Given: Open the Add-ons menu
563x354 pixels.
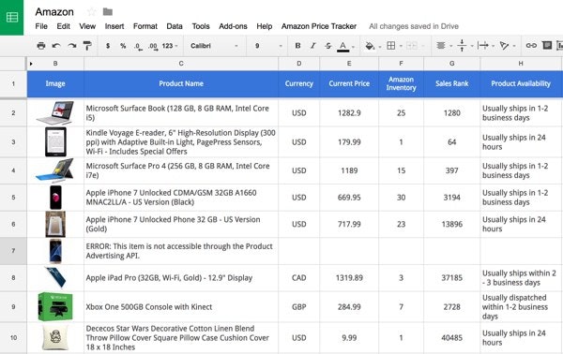Looking at the screenshot, I should point(233,26).
